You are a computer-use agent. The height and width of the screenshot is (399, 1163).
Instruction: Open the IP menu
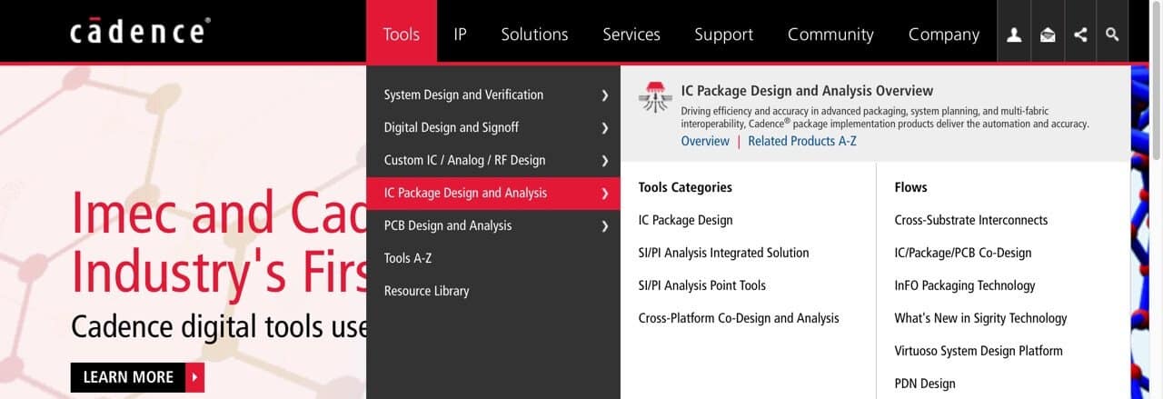(x=460, y=35)
